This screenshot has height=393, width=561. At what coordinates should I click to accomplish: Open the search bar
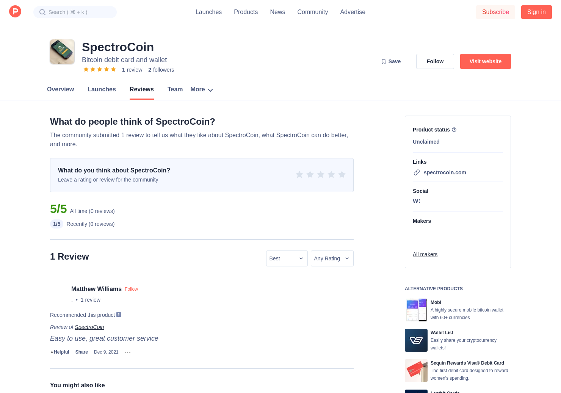tap(75, 12)
